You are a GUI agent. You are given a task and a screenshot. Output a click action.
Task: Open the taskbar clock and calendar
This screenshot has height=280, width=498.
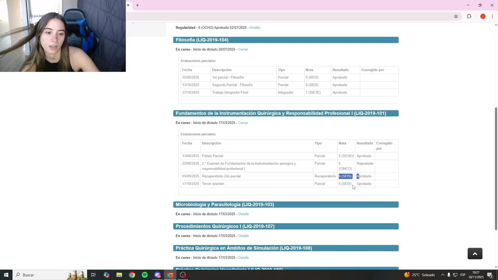[475, 275]
